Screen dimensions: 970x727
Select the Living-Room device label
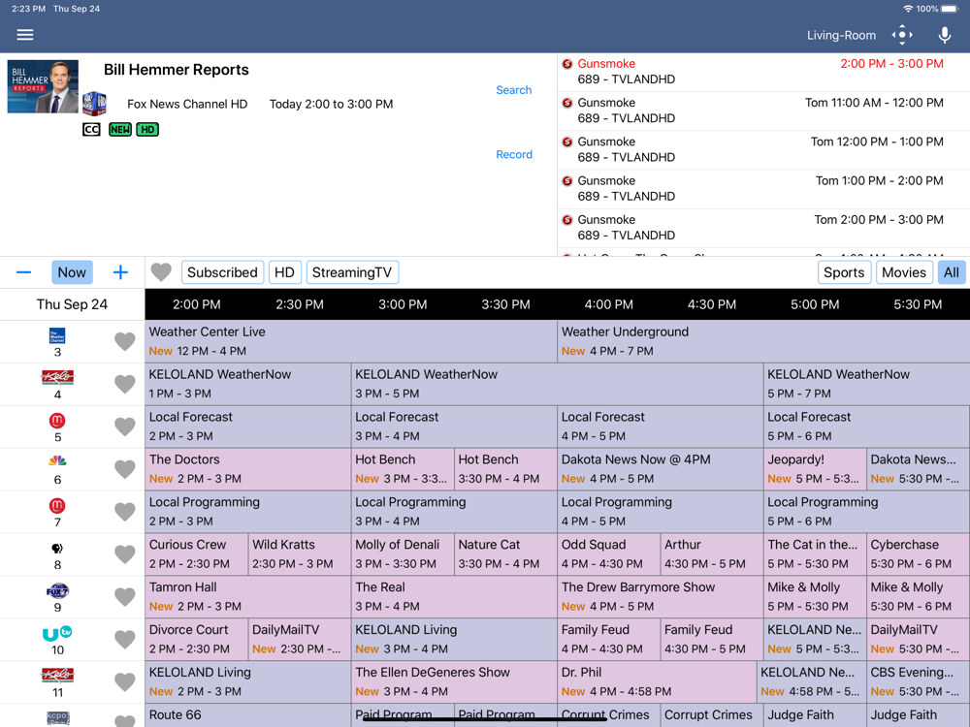tap(841, 35)
